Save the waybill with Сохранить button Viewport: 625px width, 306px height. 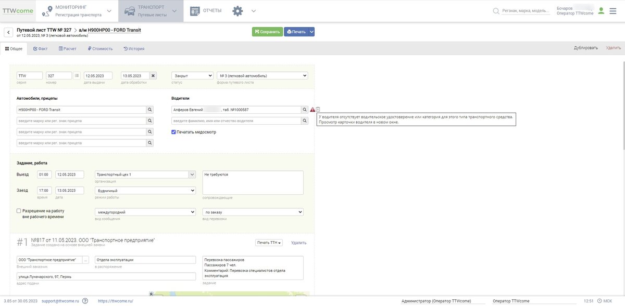tap(267, 32)
